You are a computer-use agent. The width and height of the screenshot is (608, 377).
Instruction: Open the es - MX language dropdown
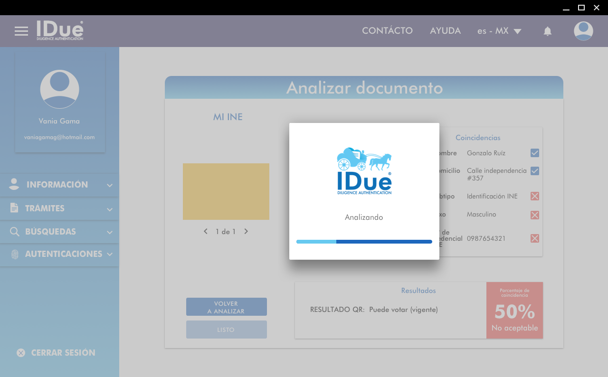click(499, 31)
